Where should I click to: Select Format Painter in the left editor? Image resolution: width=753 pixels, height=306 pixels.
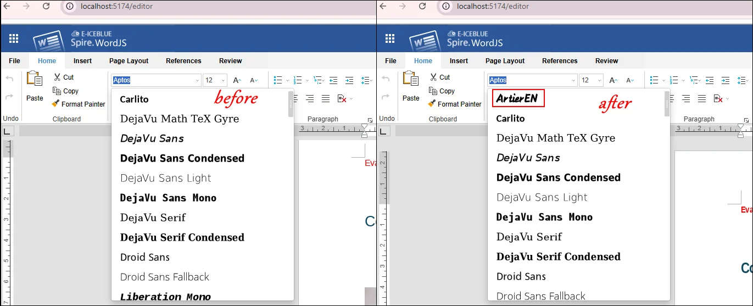(x=79, y=104)
